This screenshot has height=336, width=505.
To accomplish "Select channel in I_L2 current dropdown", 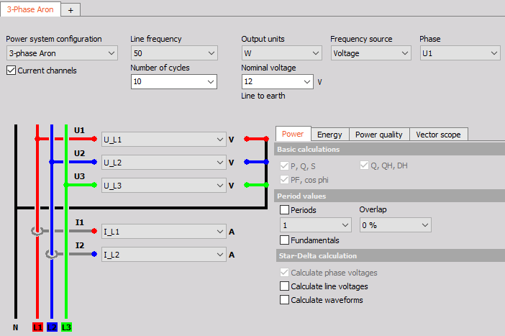I will pyautogui.click(x=163, y=255).
